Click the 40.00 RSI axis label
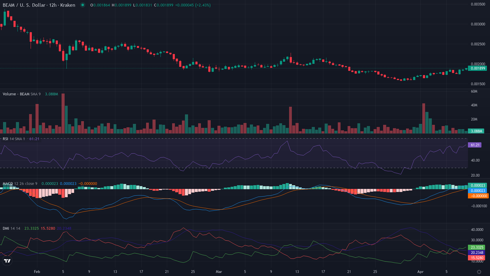The image size is (490, 276). pos(475,160)
